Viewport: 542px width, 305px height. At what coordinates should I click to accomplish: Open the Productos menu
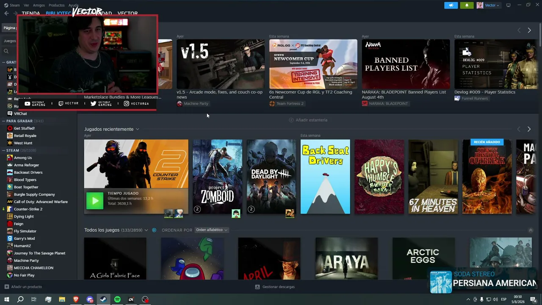pos(57,5)
